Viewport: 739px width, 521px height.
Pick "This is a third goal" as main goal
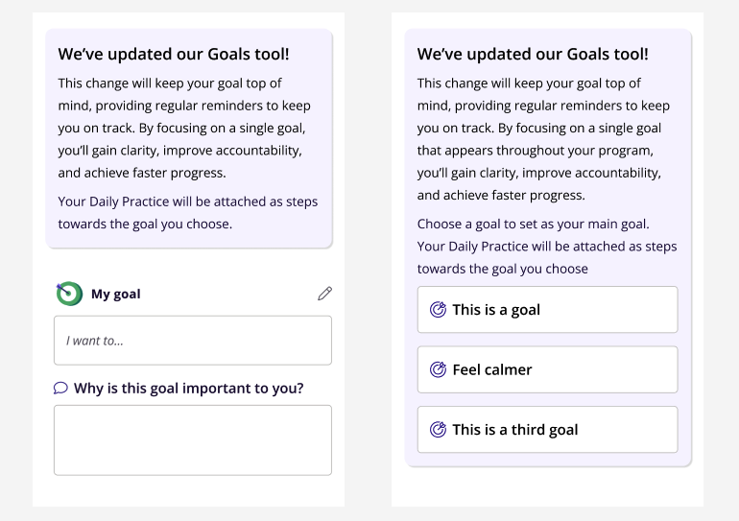point(548,429)
